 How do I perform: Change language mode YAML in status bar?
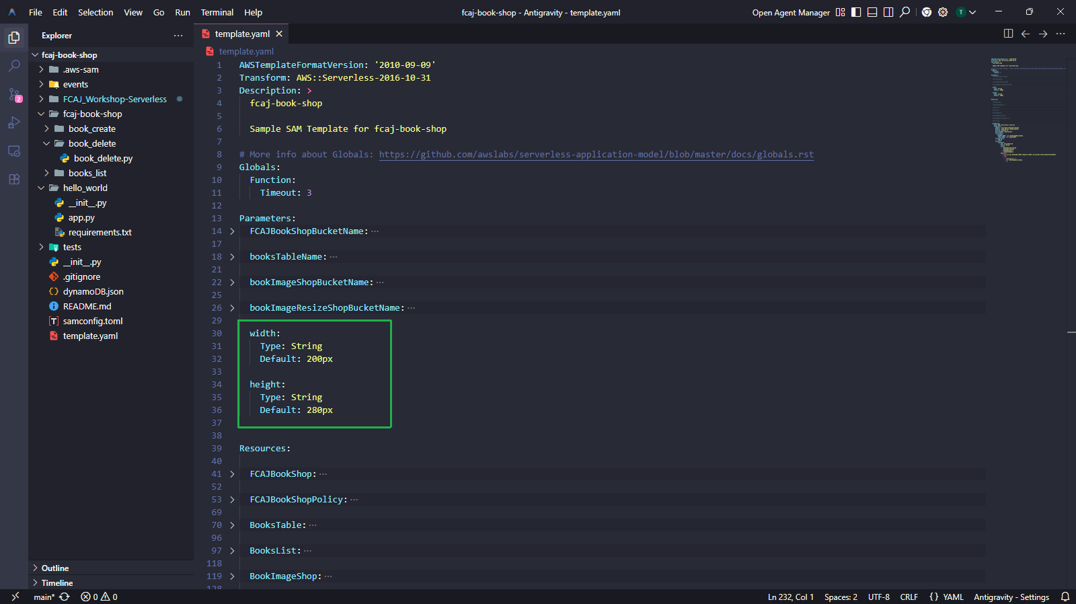click(953, 597)
